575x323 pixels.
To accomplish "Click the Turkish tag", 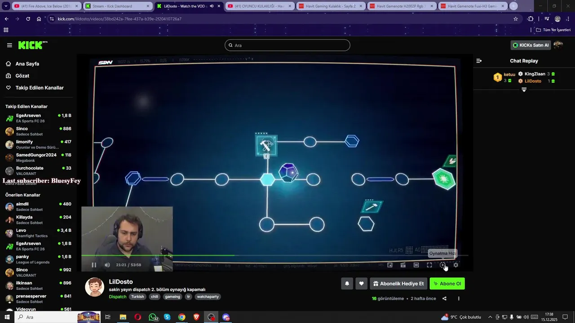I will [137, 297].
